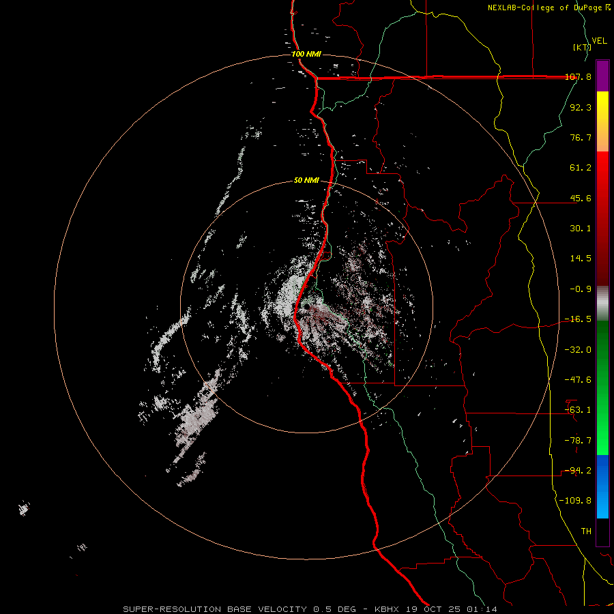Click the 45.6 velocity scale value
This screenshot has width=614, height=614.
coord(581,198)
